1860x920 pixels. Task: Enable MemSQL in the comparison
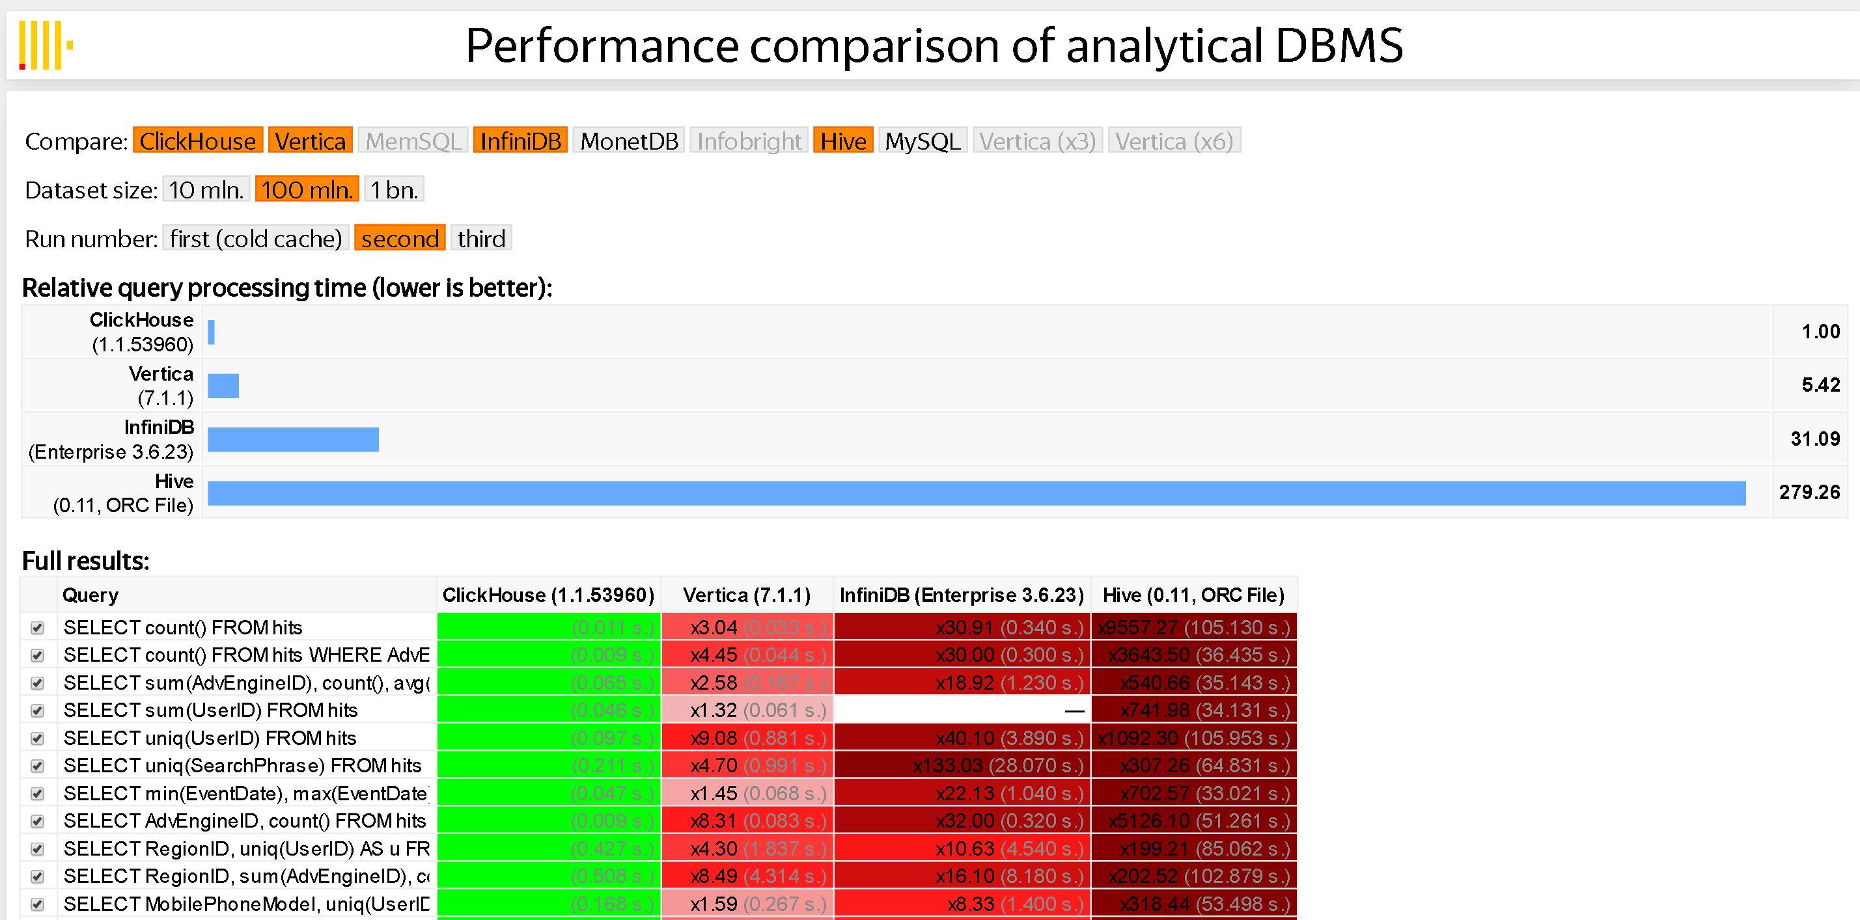tap(413, 141)
